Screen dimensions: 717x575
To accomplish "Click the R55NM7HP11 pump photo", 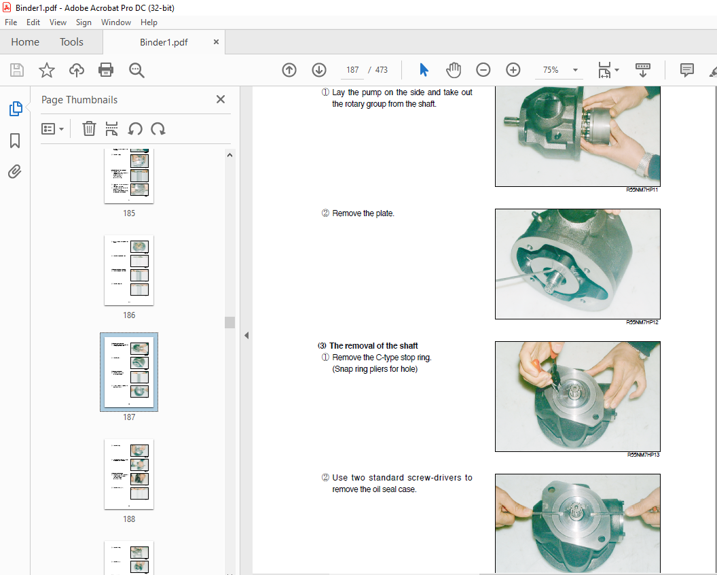I will pos(578,136).
